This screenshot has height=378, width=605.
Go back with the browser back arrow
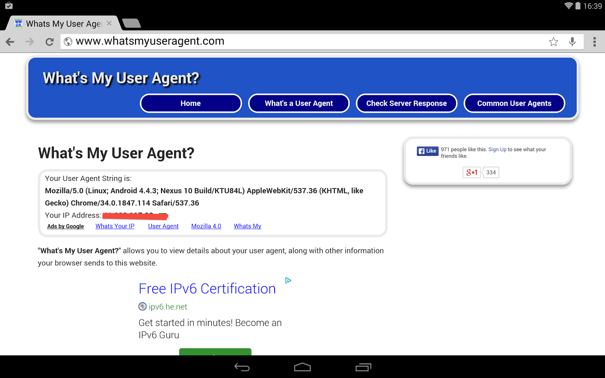pos(10,42)
